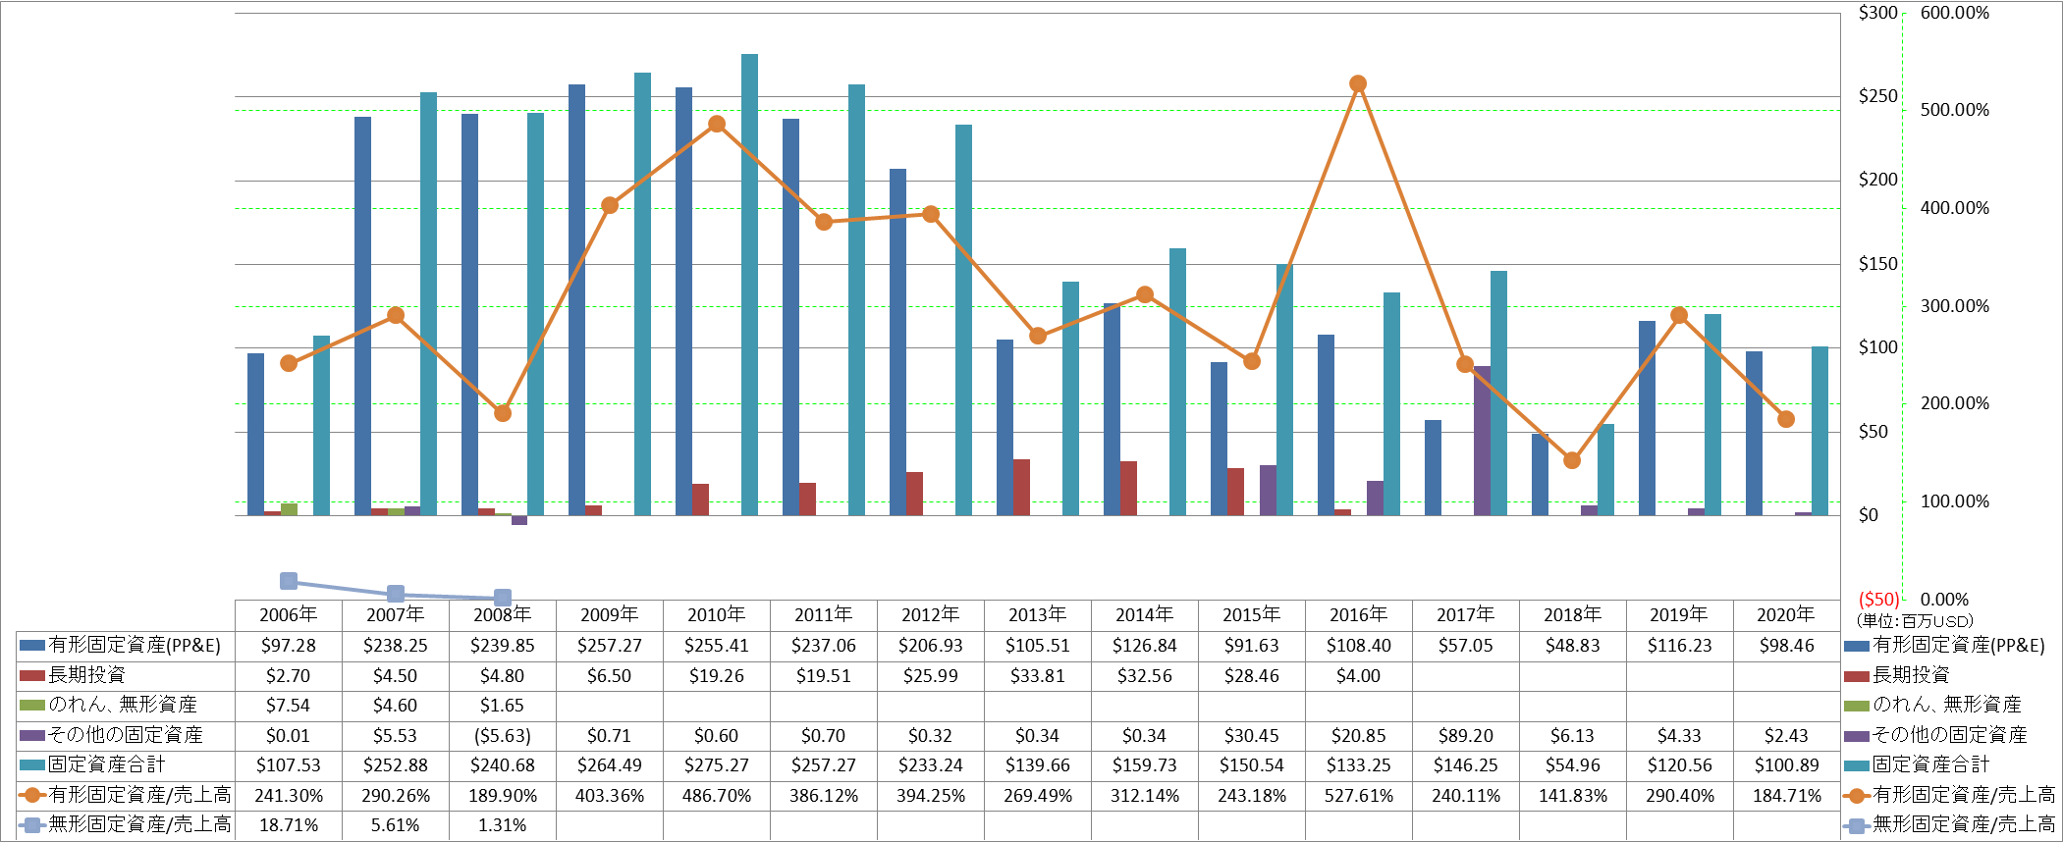Screen dimensions: 2063x842
Task: Click the blue PP&E legend swatch in table
Action: coord(32,646)
